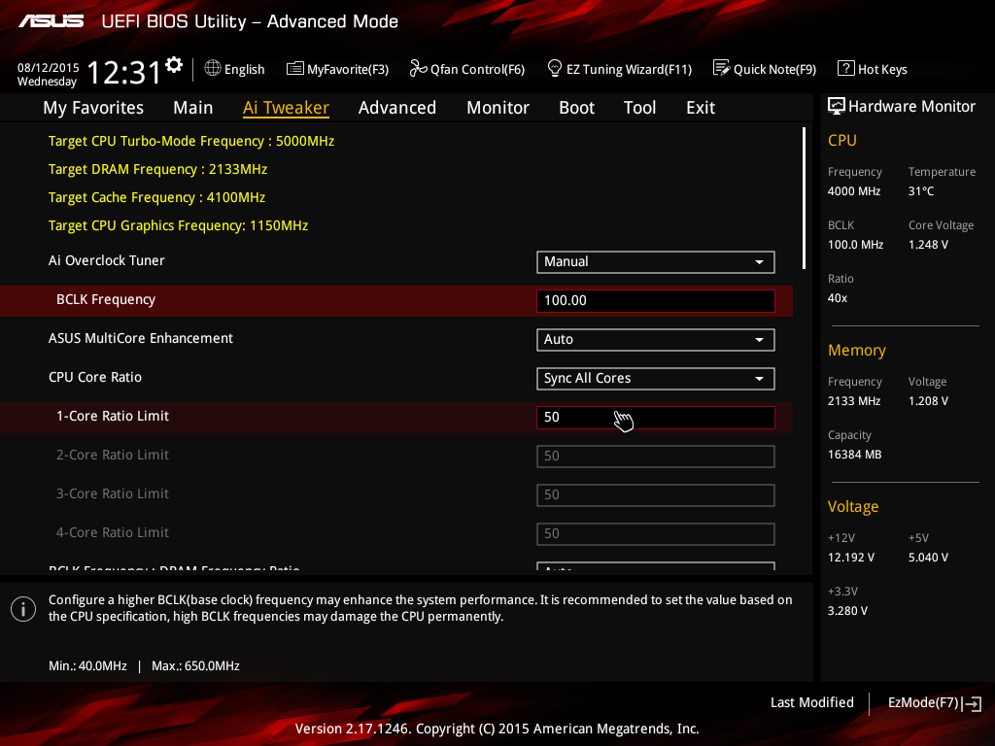The height and width of the screenshot is (746, 995).
Task: Click the Quick Note(F9) label
Action: coord(774,69)
